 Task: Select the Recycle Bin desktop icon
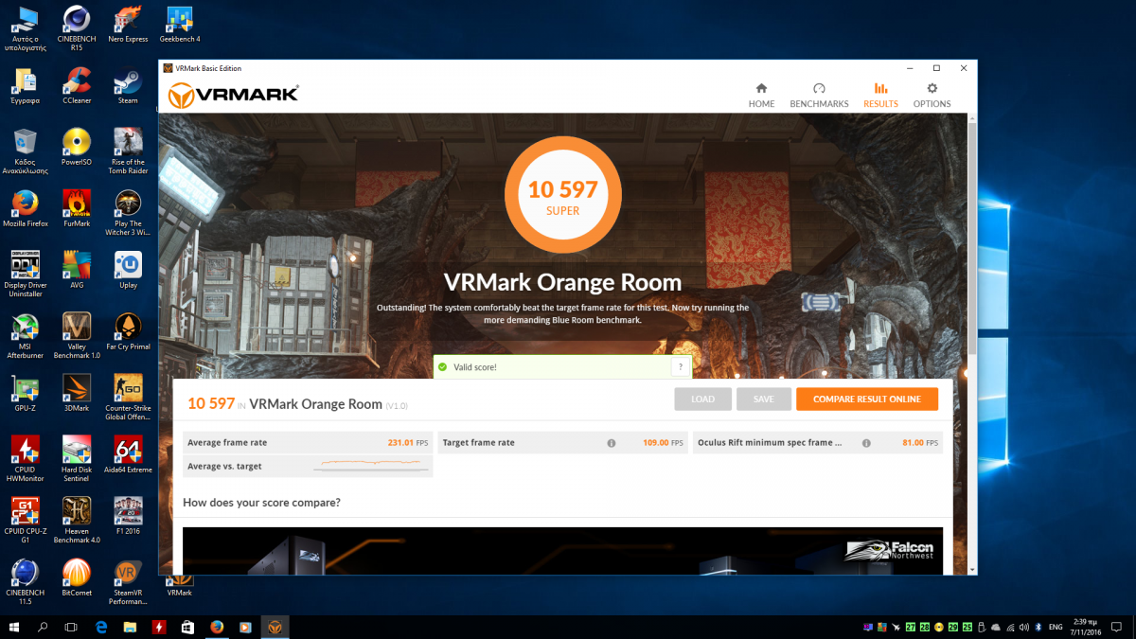(26, 151)
